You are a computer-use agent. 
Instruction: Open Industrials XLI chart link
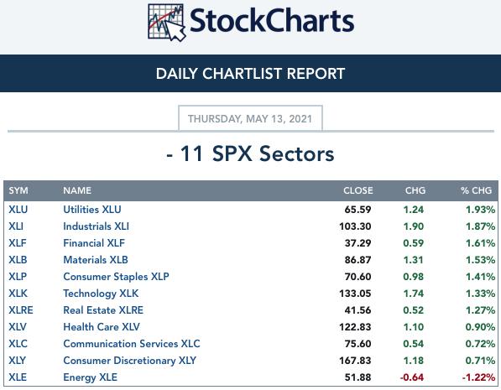click(97, 226)
